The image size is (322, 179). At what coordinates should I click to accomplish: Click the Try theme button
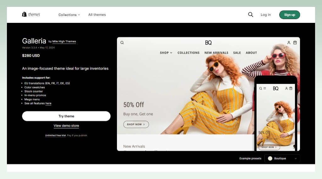66,116
